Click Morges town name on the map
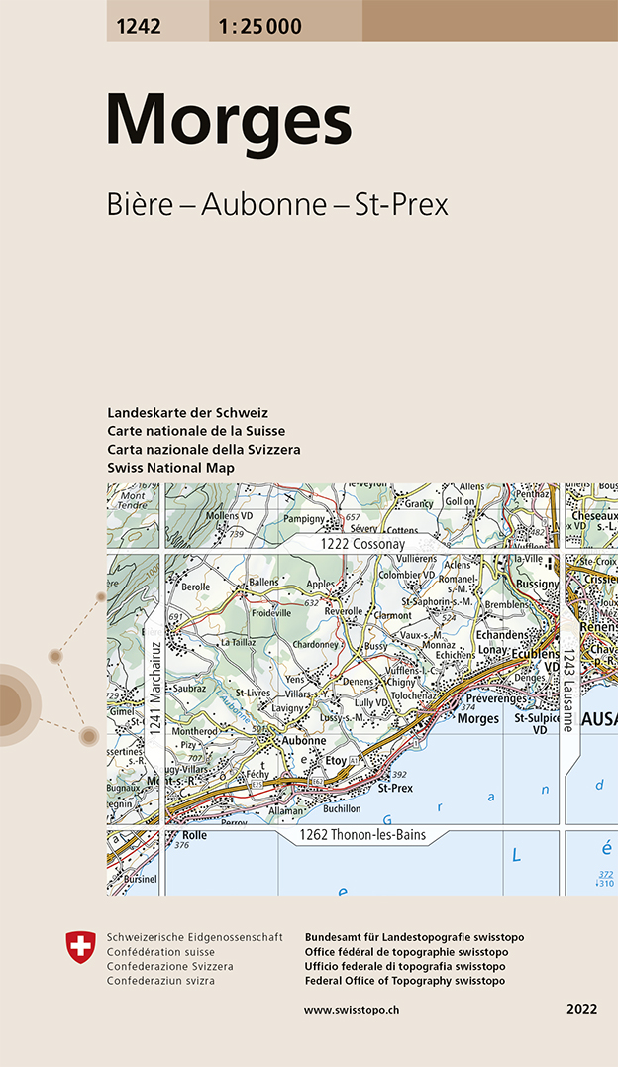The width and height of the screenshot is (618, 1067). point(478,719)
